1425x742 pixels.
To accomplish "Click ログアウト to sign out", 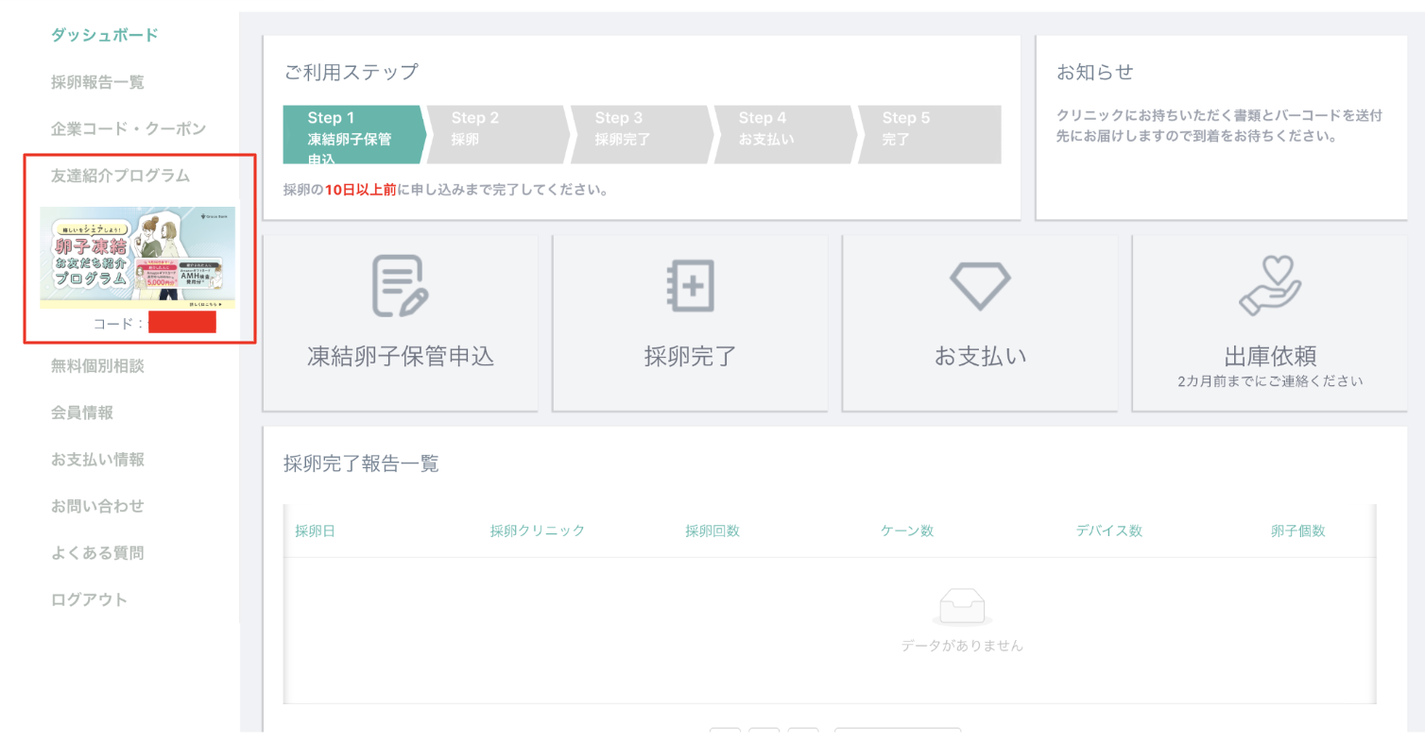I will (x=89, y=599).
